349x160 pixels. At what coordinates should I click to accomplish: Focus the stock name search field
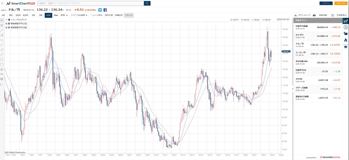tap(90, 3)
